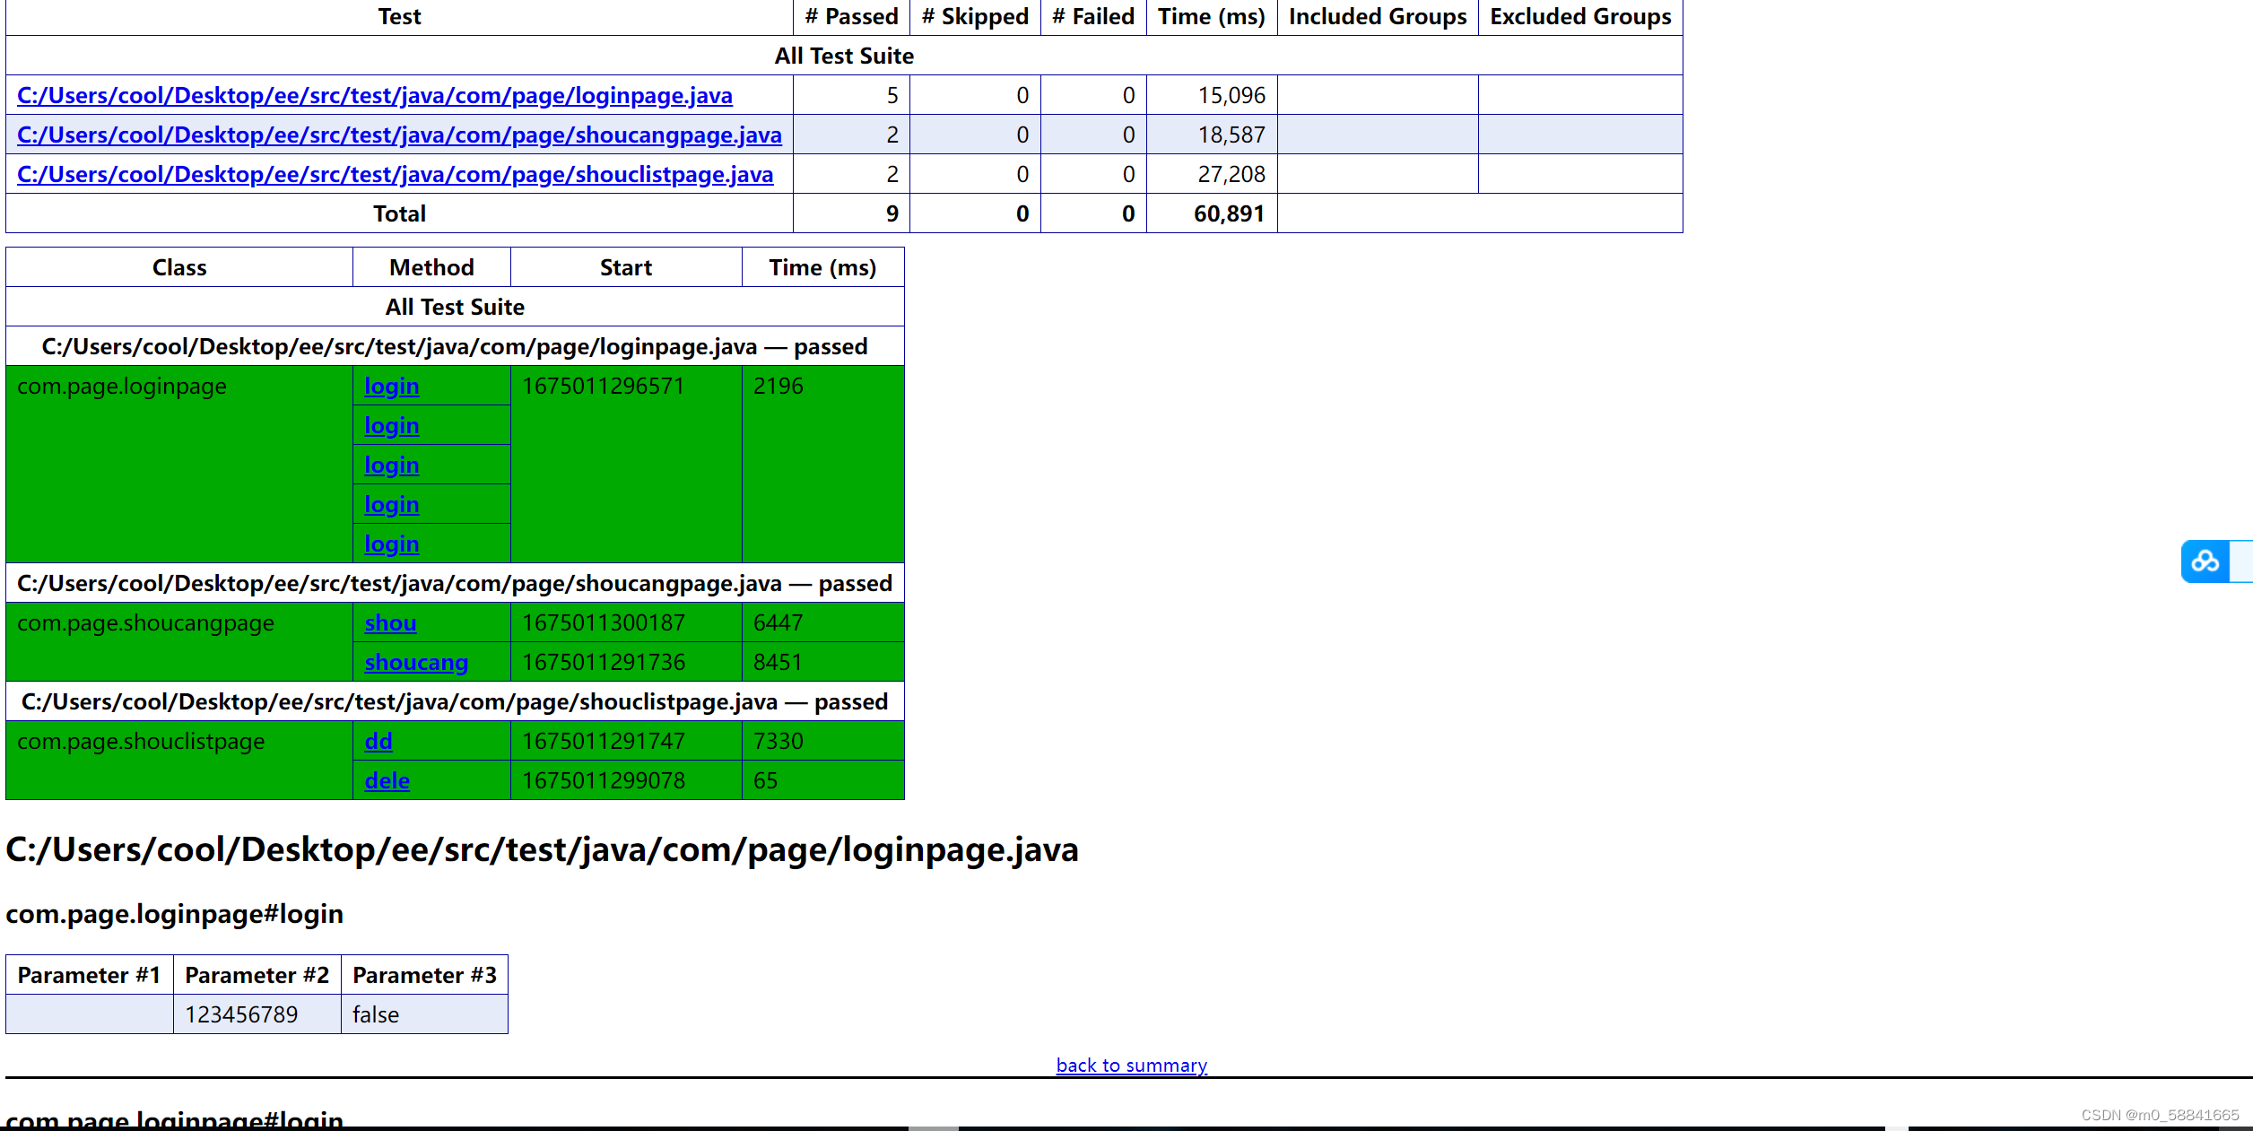This screenshot has height=1131, width=2253.
Task: Click the shou method link
Action: pos(390,622)
